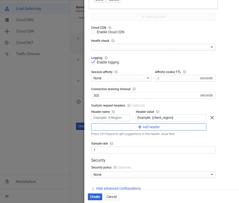Click the Cloud NAT sidebar icon
Viewport: 239px width, 203px height.
pos(7,43)
